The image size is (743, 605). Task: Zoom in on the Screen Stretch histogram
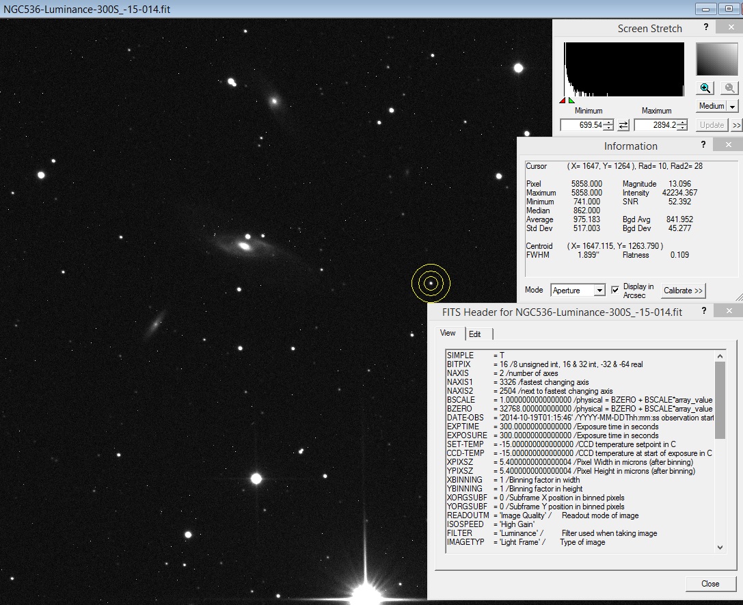pos(705,88)
